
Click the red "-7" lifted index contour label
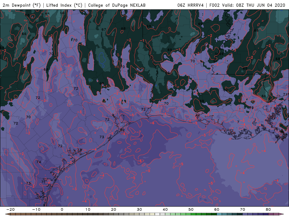coord(139,132)
